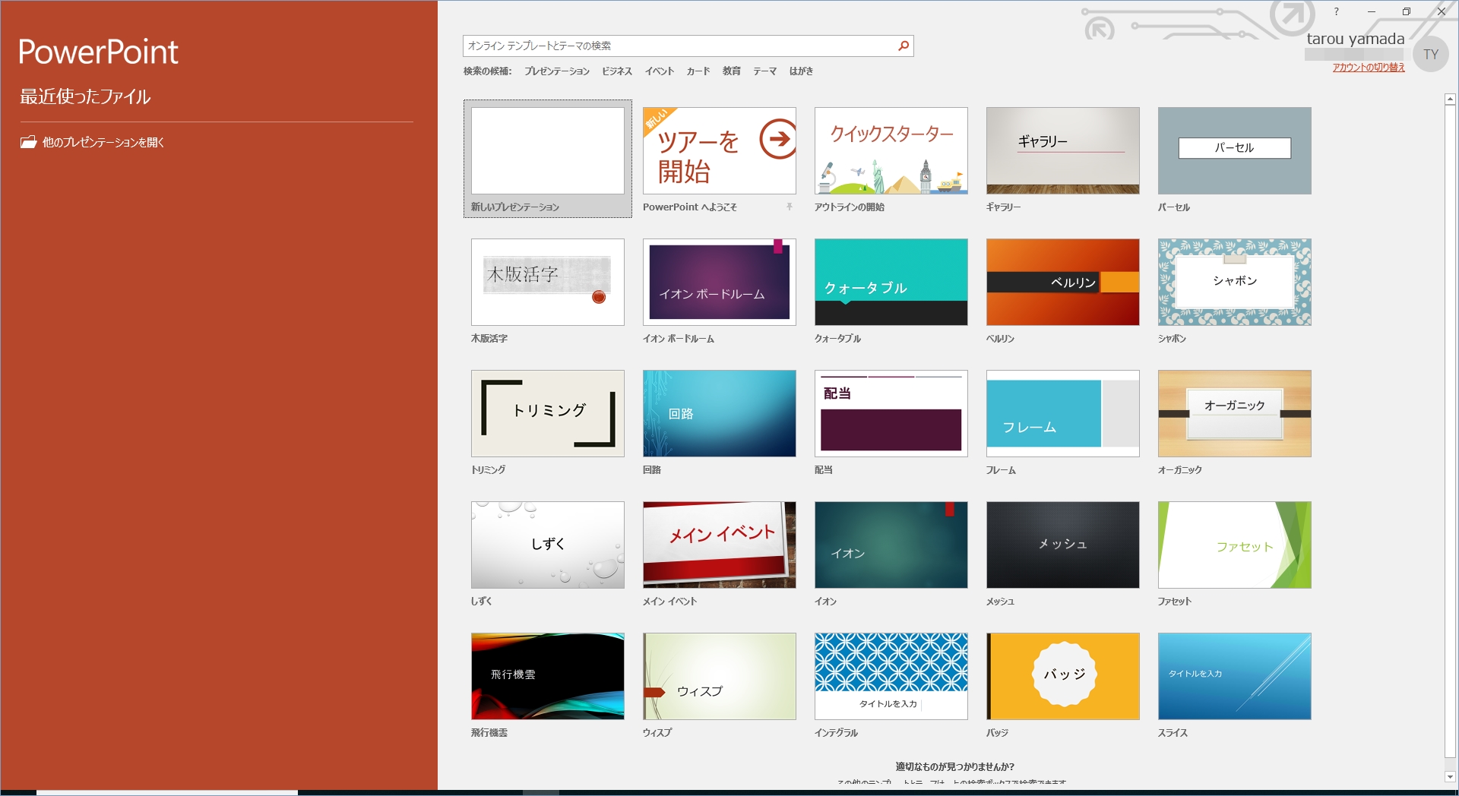Select the 木版活字 theme thumbnail
Viewport: 1459px width, 796px height.
(548, 283)
